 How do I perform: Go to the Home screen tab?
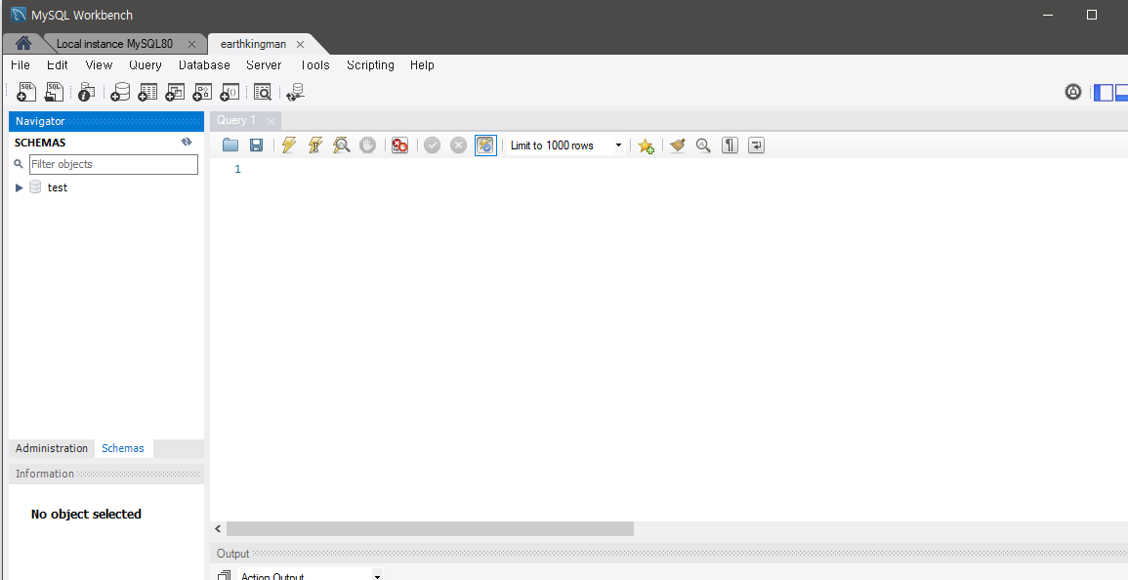[x=23, y=44]
